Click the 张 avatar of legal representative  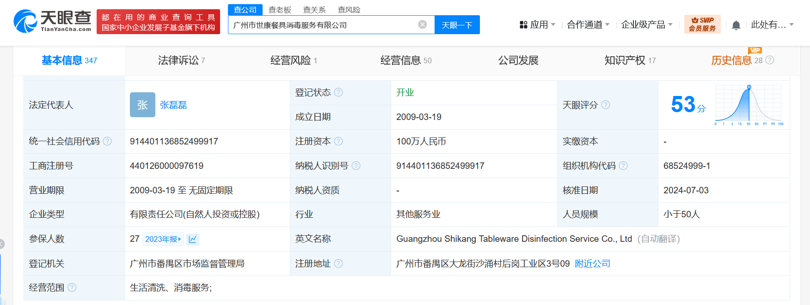(142, 105)
